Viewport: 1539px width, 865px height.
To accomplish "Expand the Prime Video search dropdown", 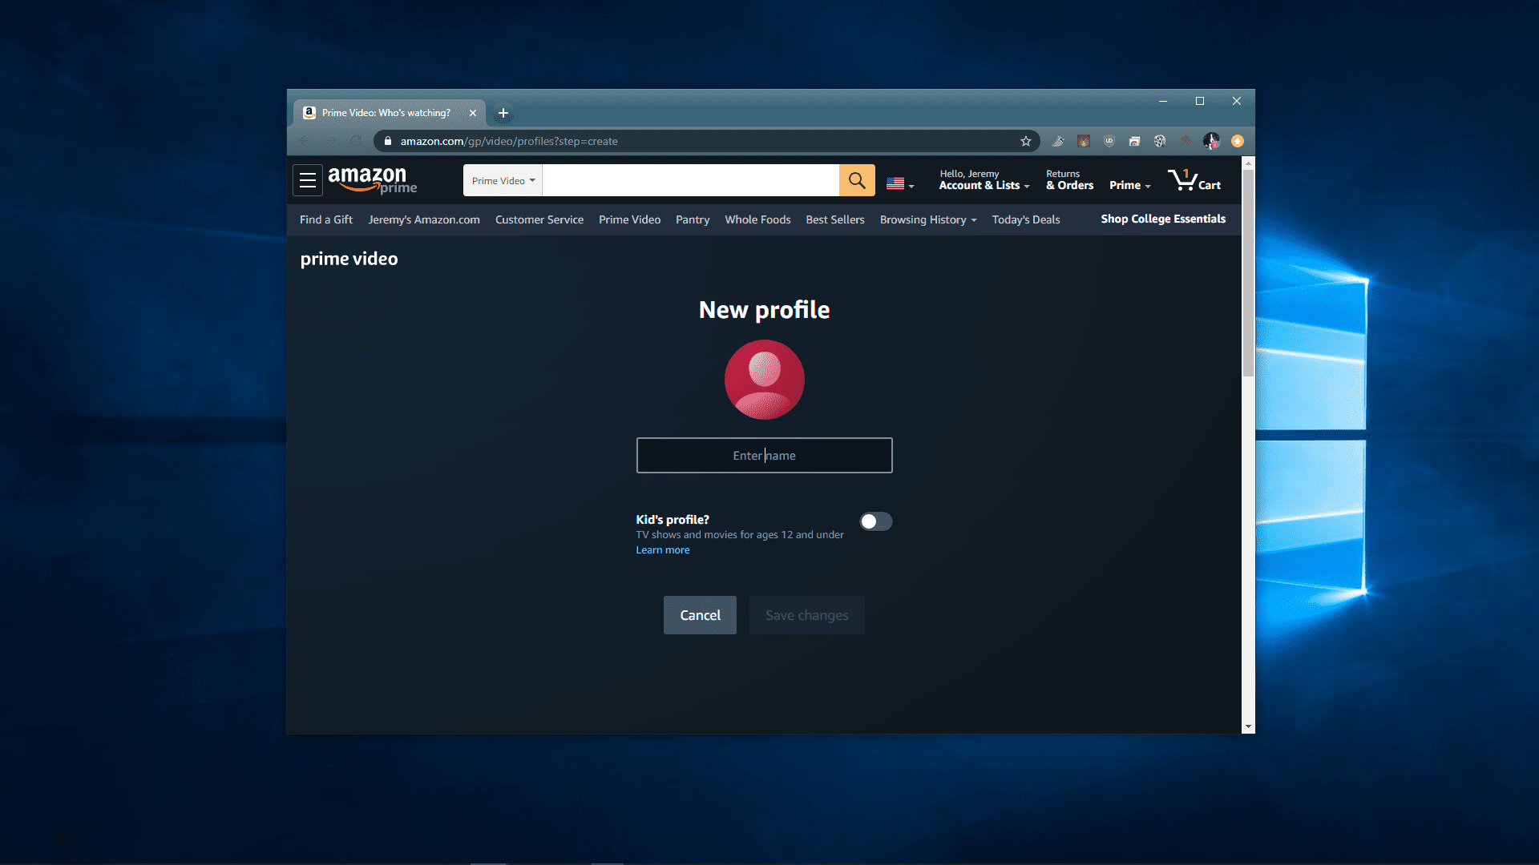I will pos(503,179).
